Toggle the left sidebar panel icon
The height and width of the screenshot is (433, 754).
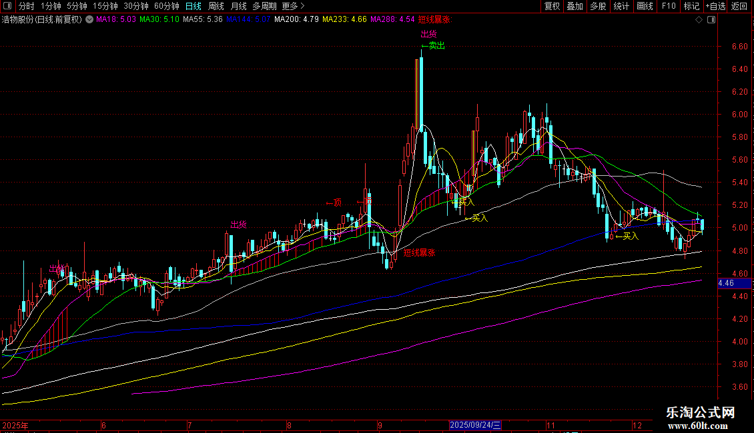(x=7, y=6)
